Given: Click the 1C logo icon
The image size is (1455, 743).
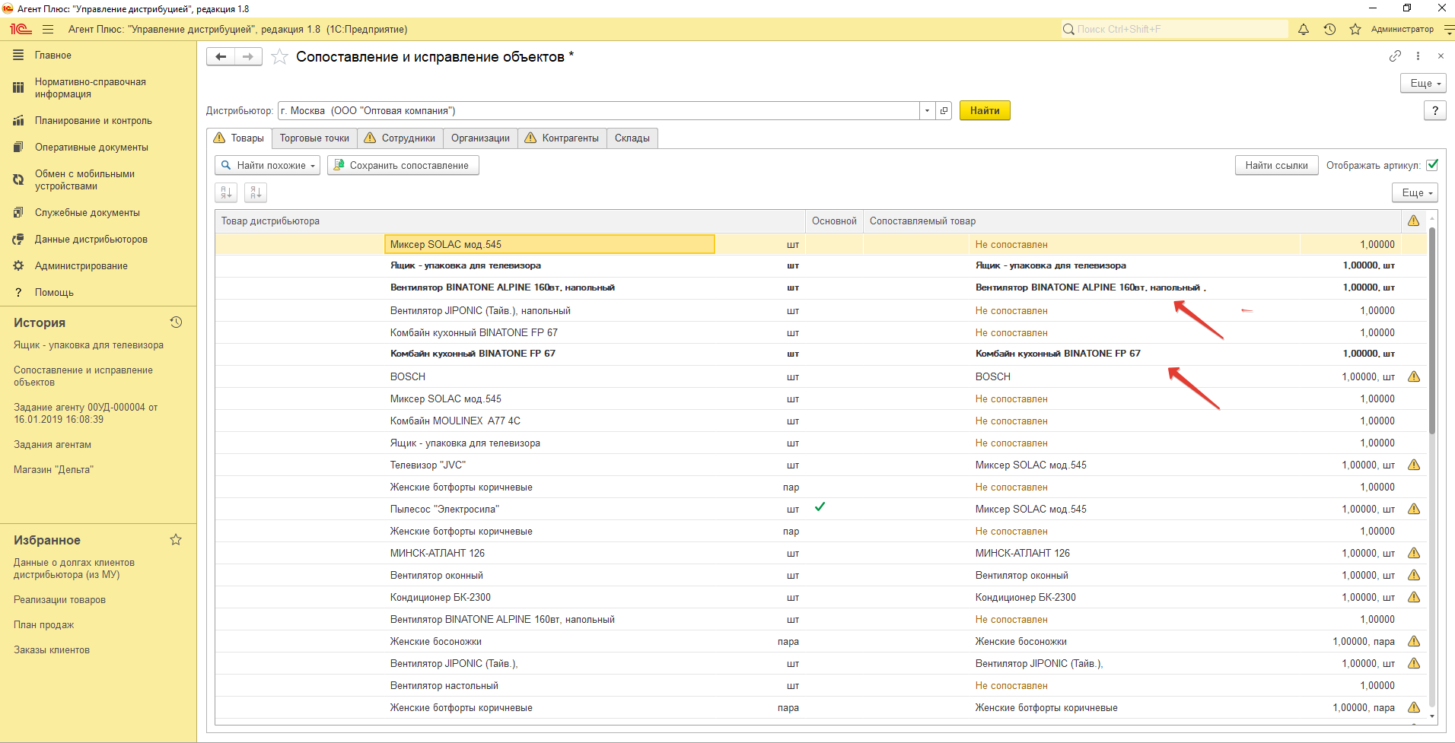Looking at the screenshot, I should point(21,29).
